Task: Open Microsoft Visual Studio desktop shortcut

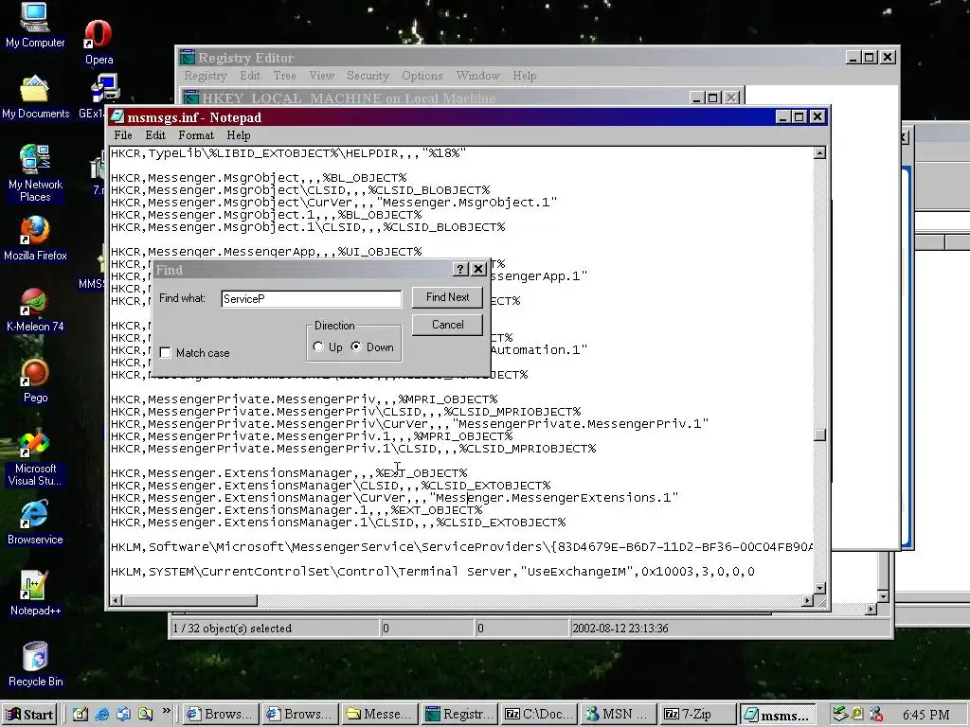Action: (x=35, y=456)
